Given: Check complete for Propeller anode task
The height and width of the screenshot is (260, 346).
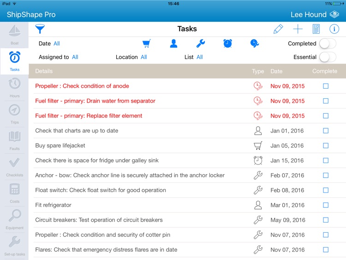Looking at the screenshot, I should [326, 86].
